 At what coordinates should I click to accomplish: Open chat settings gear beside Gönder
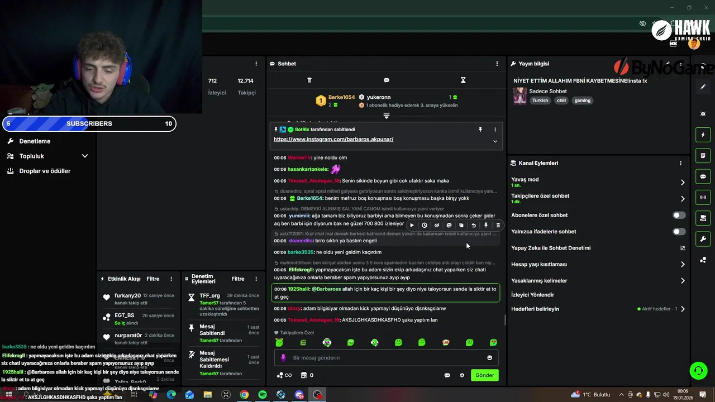(x=462, y=375)
